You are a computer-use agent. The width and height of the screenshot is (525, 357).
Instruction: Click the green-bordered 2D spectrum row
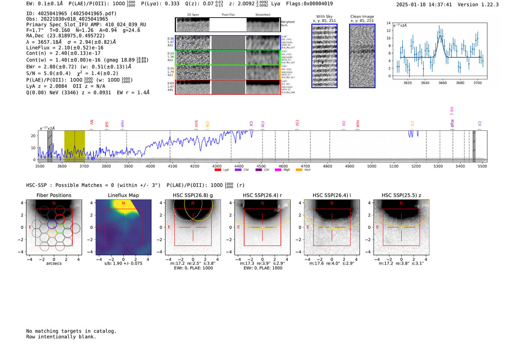(228, 58)
